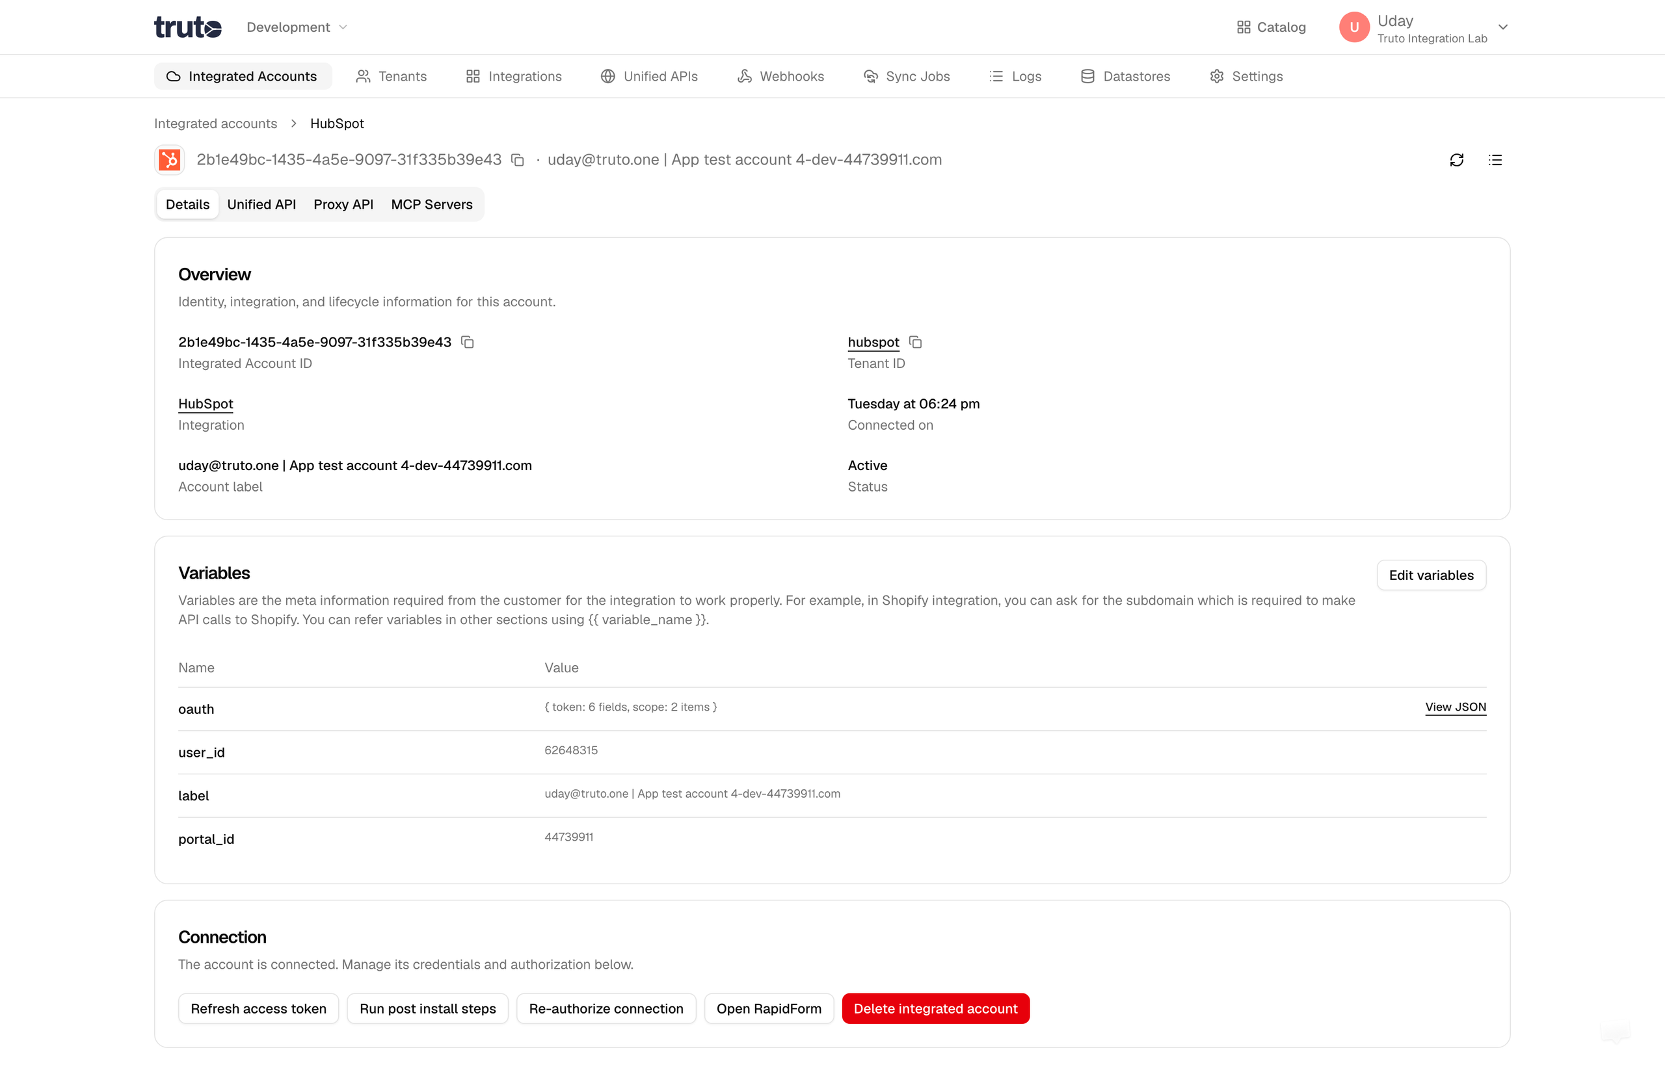Click the Value column header

click(x=561, y=668)
